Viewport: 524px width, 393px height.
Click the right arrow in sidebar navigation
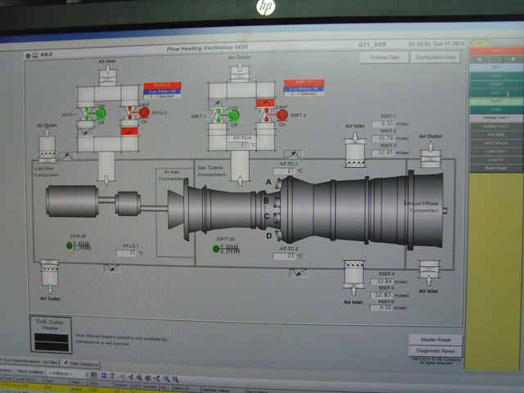click(x=513, y=59)
